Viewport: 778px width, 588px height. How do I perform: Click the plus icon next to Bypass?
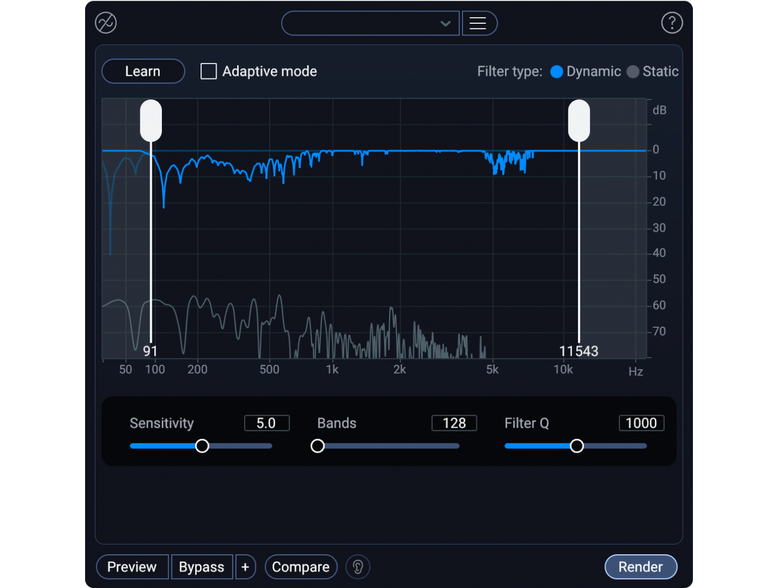(245, 566)
